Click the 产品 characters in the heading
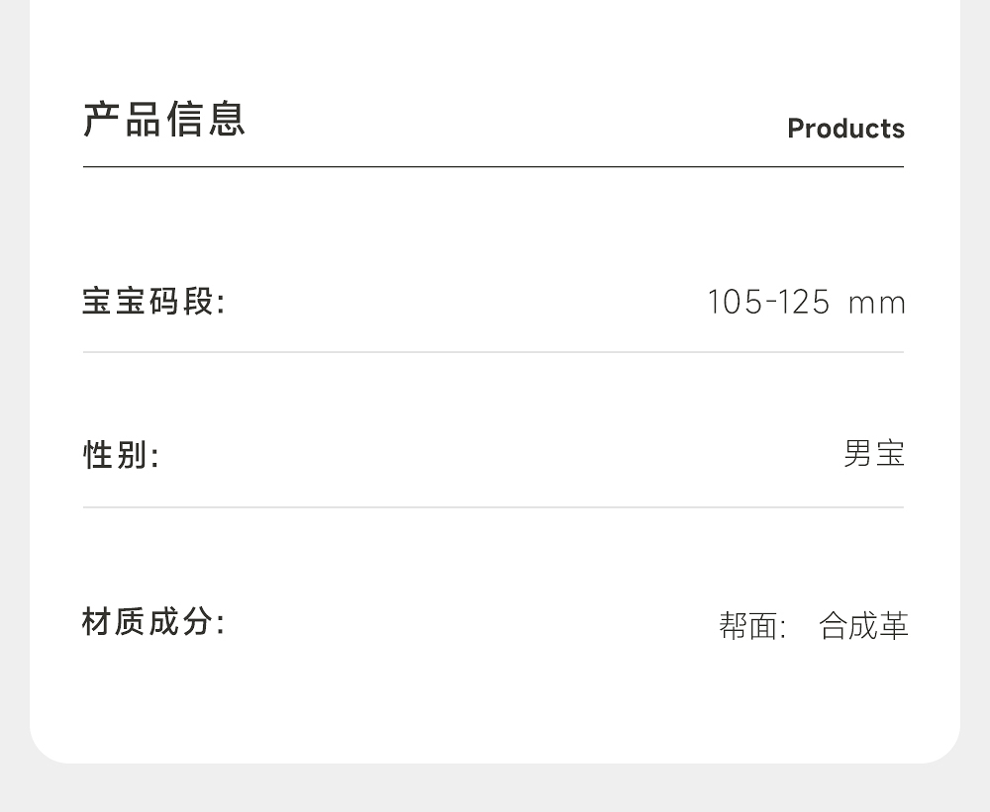The image size is (990, 812). 123,119
